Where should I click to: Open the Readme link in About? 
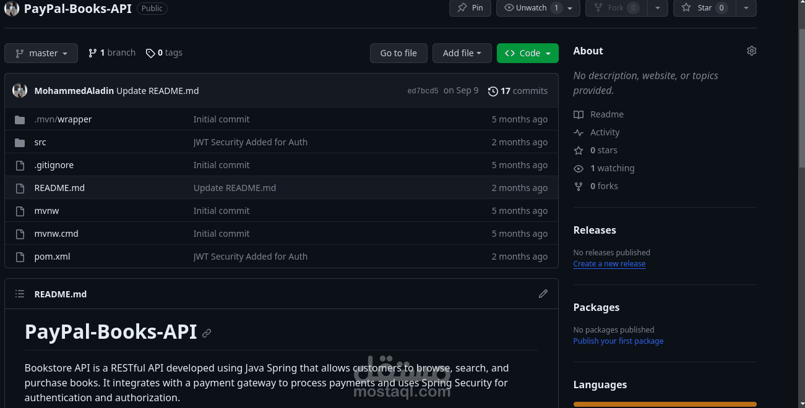[x=598, y=114]
